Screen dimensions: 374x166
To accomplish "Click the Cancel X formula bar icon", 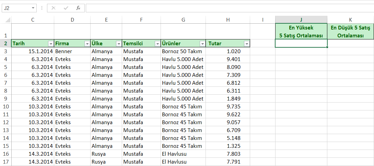I will 53,8.
